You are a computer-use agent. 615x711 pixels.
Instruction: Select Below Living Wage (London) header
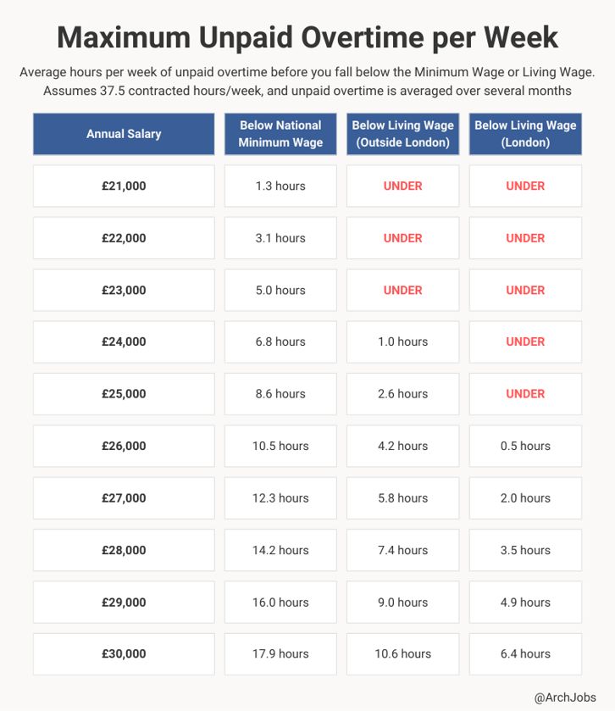point(525,134)
